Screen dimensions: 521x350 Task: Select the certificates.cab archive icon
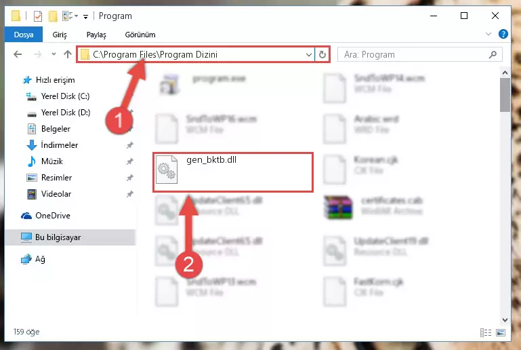338,207
